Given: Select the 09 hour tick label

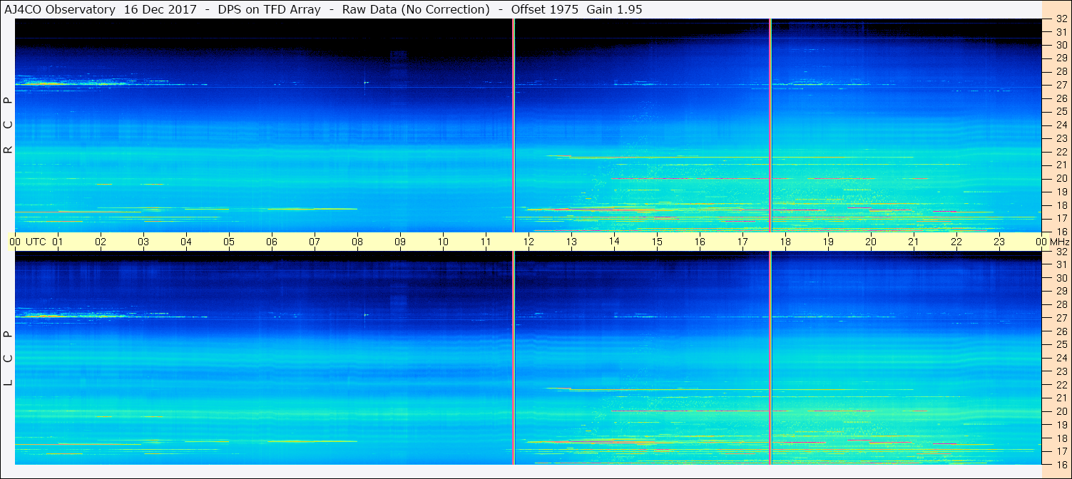Looking at the screenshot, I should click(400, 242).
